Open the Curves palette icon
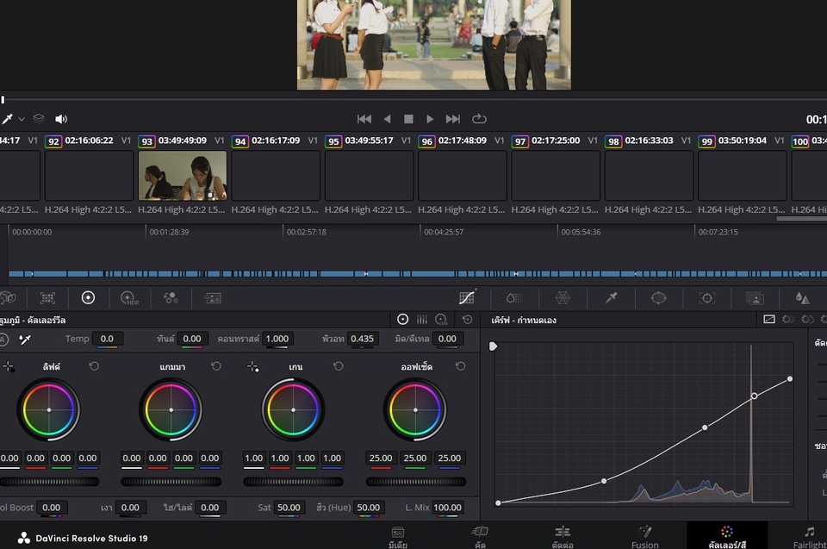The height and width of the screenshot is (549, 827). (466, 298)
